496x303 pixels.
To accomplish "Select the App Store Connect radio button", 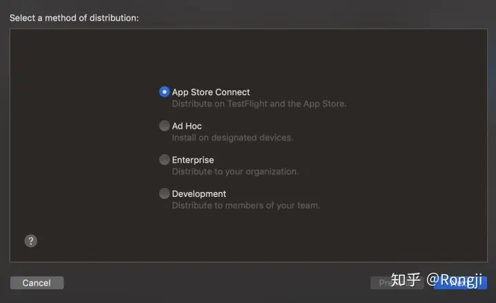I will coord(164,92).
